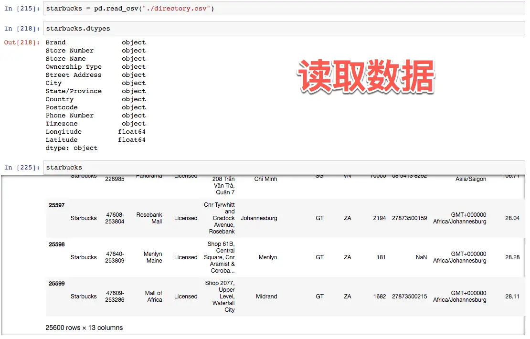Click the 208 Trần Văn Trà address cell
530x339 pixels.
[x=223, y=185]
